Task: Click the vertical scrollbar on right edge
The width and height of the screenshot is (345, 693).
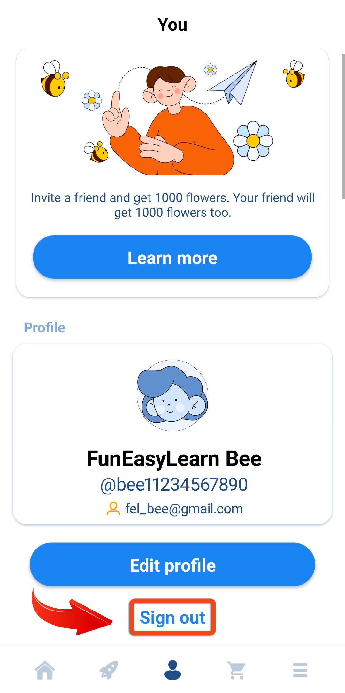Action: [x=343, y=127]
